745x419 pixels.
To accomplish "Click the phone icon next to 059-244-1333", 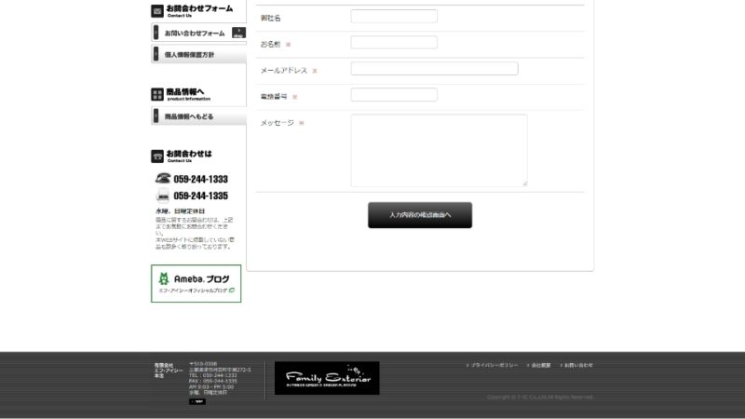I will (163, 179).
